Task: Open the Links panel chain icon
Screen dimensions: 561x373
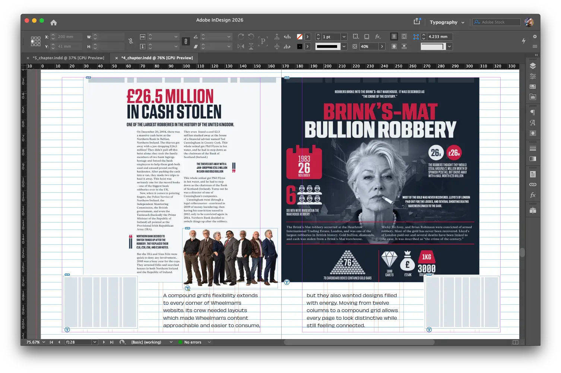Action: point(533,184)
